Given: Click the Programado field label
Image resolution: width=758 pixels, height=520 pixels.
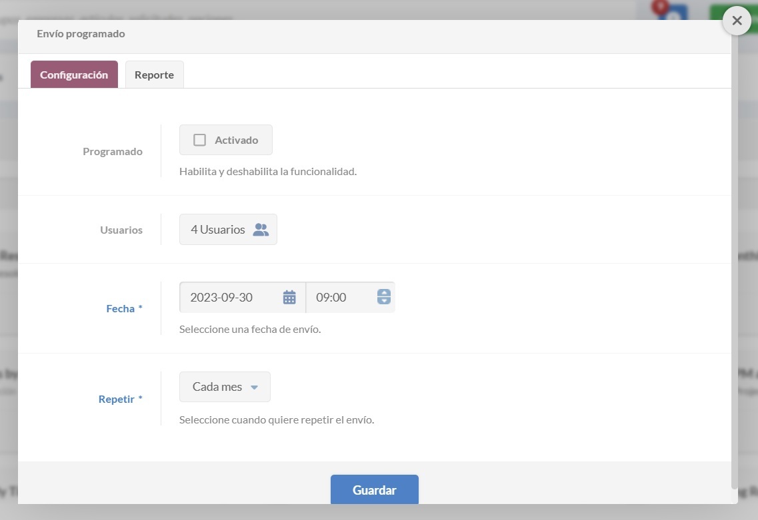Looking at the screenshot, I should point(113,152).
